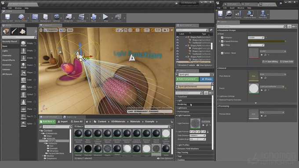Select Paint brush mode icon

click(x=14, y=31)
